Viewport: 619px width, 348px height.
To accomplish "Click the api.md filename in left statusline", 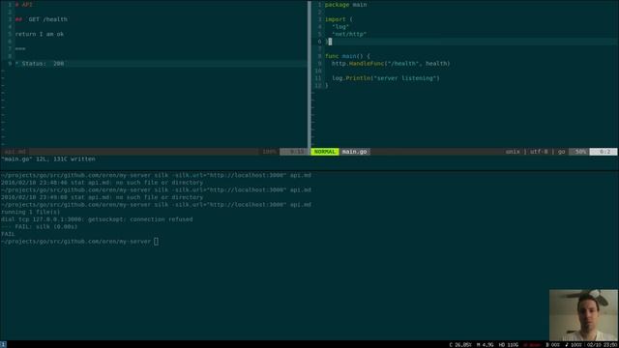I will click(x=15, y=152).
